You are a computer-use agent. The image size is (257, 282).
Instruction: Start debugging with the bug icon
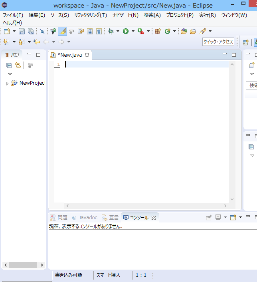[x=111, y=31]
